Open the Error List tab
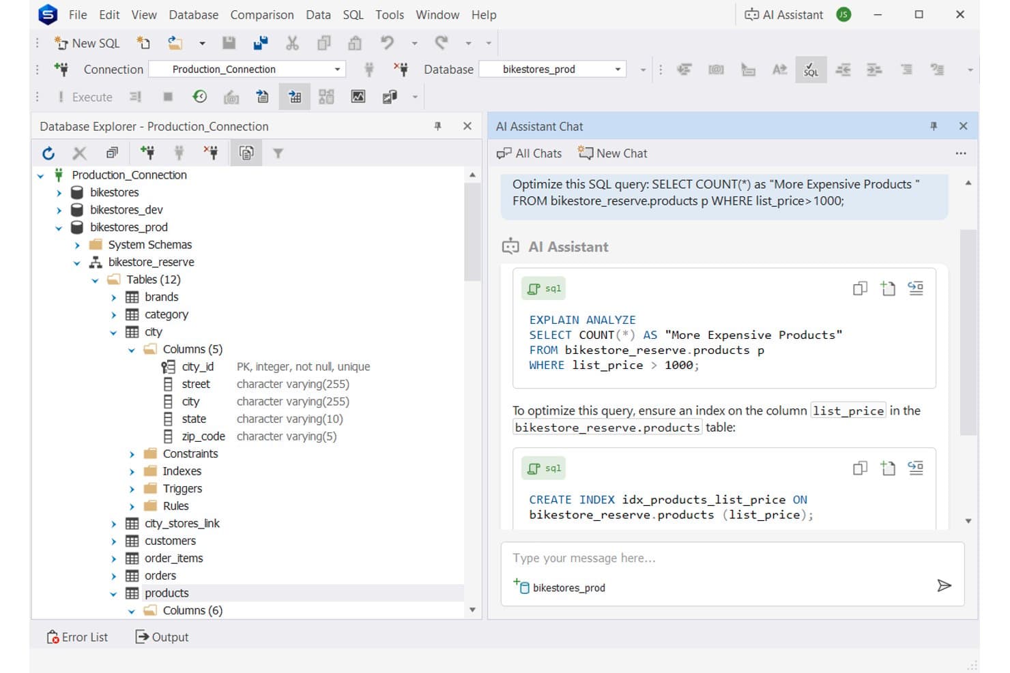 [x=77, y=637]
